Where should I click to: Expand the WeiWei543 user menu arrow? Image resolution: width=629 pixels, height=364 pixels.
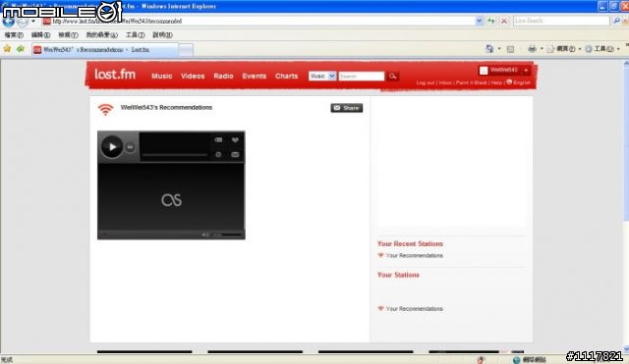click(526, 71)
